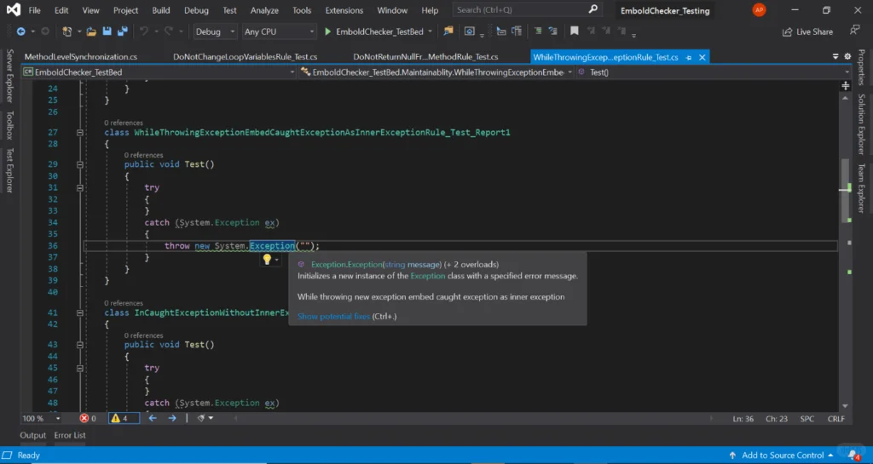Start debugging with green play arrow
This screenshot has height=464, width=873.
pos(327,32)
